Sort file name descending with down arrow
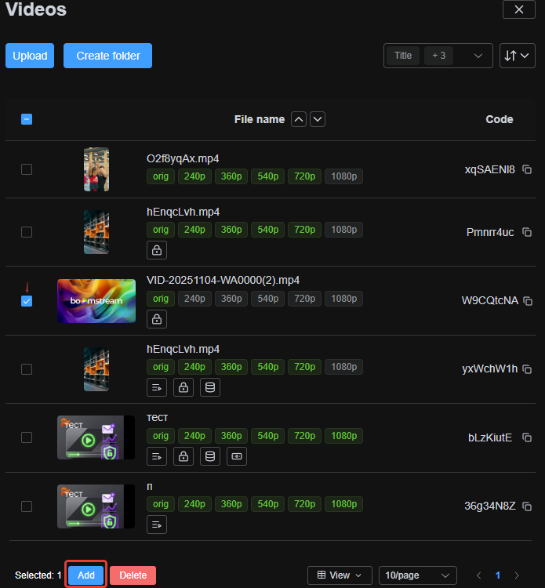This screenshot has height=588, width=545. 318,119
